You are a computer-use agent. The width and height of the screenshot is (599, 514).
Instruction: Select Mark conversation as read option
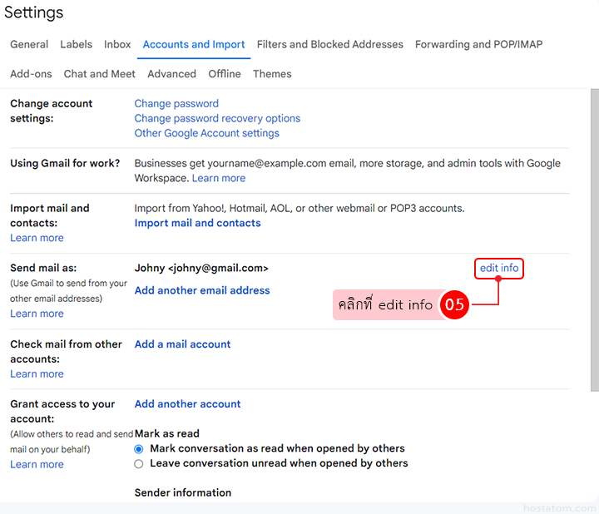[139, 449]
